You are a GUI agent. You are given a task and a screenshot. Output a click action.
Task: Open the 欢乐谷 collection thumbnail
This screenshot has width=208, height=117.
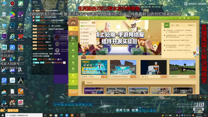click(x=160, y=90)
